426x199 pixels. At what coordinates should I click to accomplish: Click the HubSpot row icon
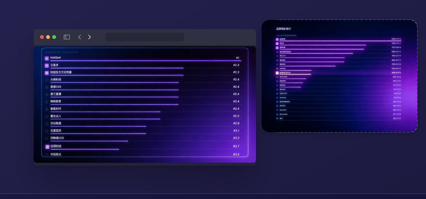click(x=47, y=58)
